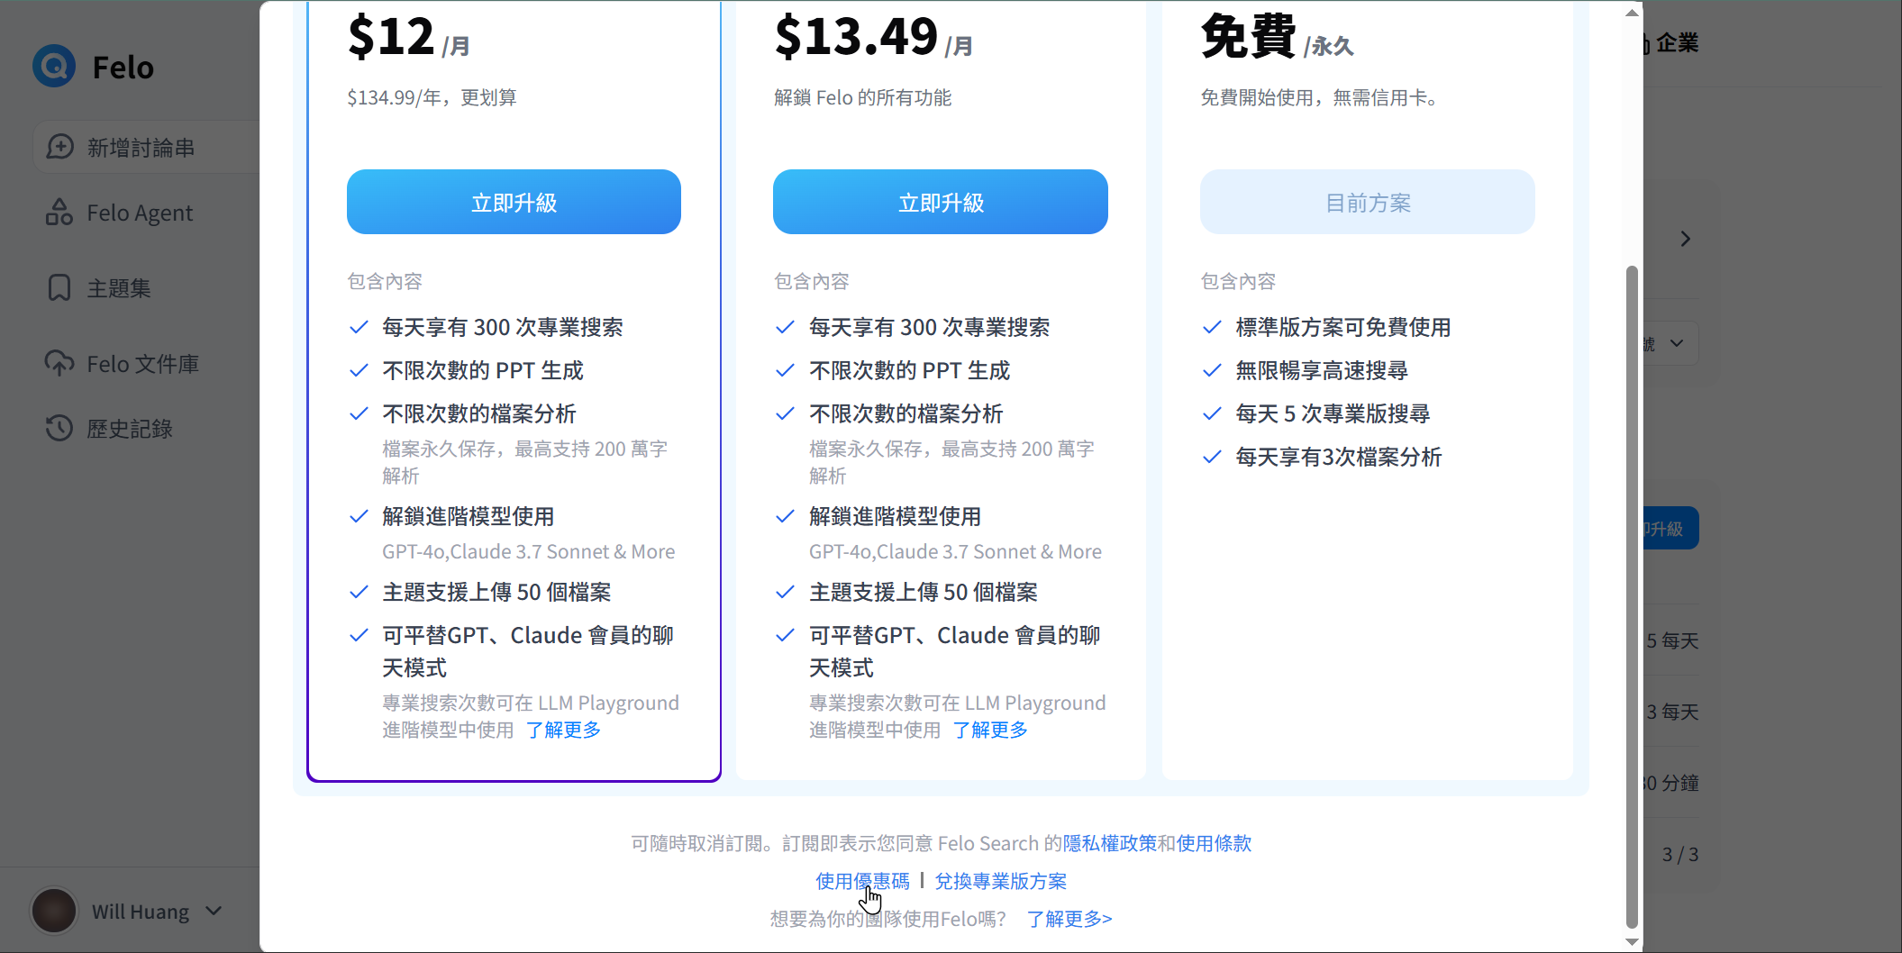Click the dialog's vertical scrollbar thumb
Viewport: 1902px width, 953px height.
[1631, 594]
